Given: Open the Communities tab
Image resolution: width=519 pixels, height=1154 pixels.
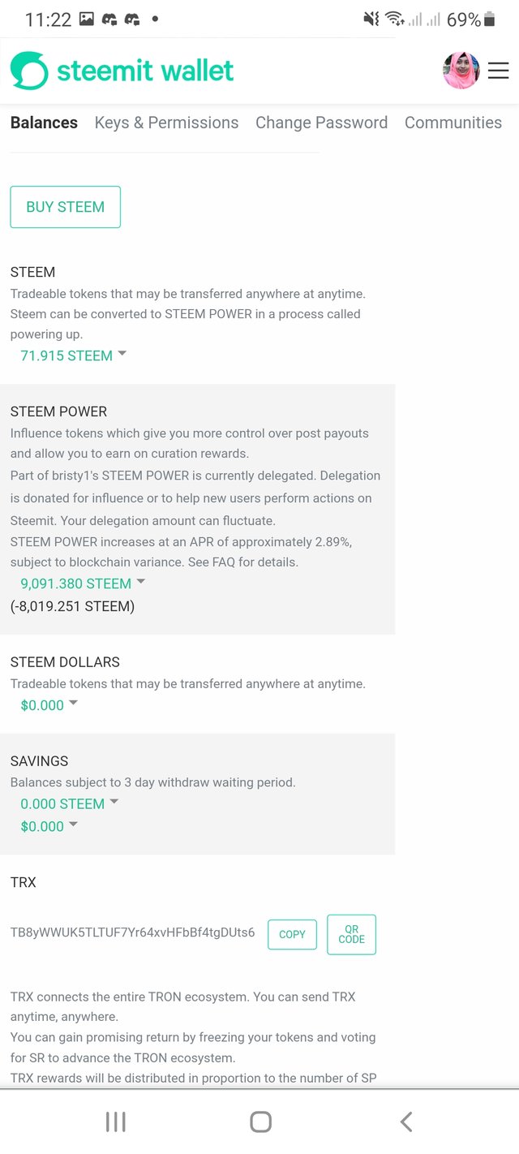Looking at the screenshot, I should [453, 123].
